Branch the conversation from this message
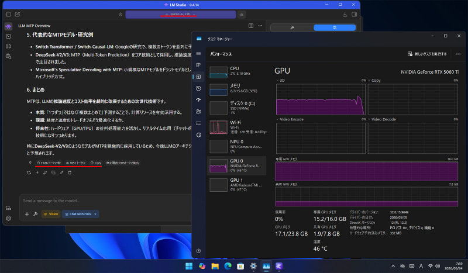Screen dimensions: 468x273 (45, 172)
